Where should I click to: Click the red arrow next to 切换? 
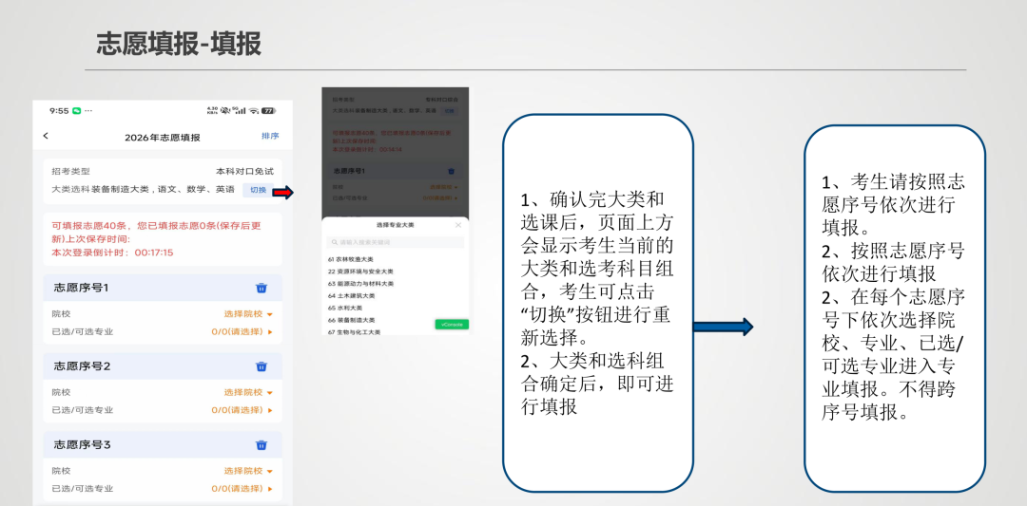(x=282, y=193)
